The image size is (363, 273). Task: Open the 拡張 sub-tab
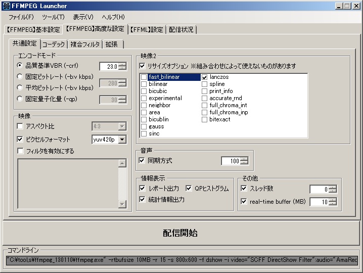[112, 44]
